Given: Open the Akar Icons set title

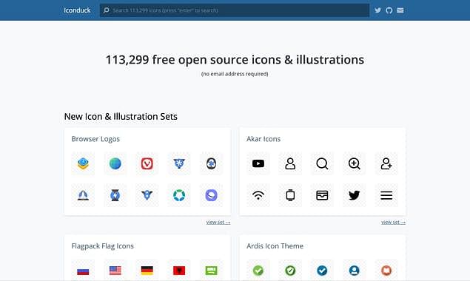Looking at the screenshot, I should pyautogui.click(x=263, y=139).
